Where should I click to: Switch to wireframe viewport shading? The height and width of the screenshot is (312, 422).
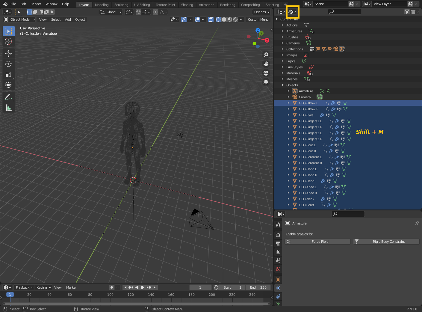coord(218,19)
